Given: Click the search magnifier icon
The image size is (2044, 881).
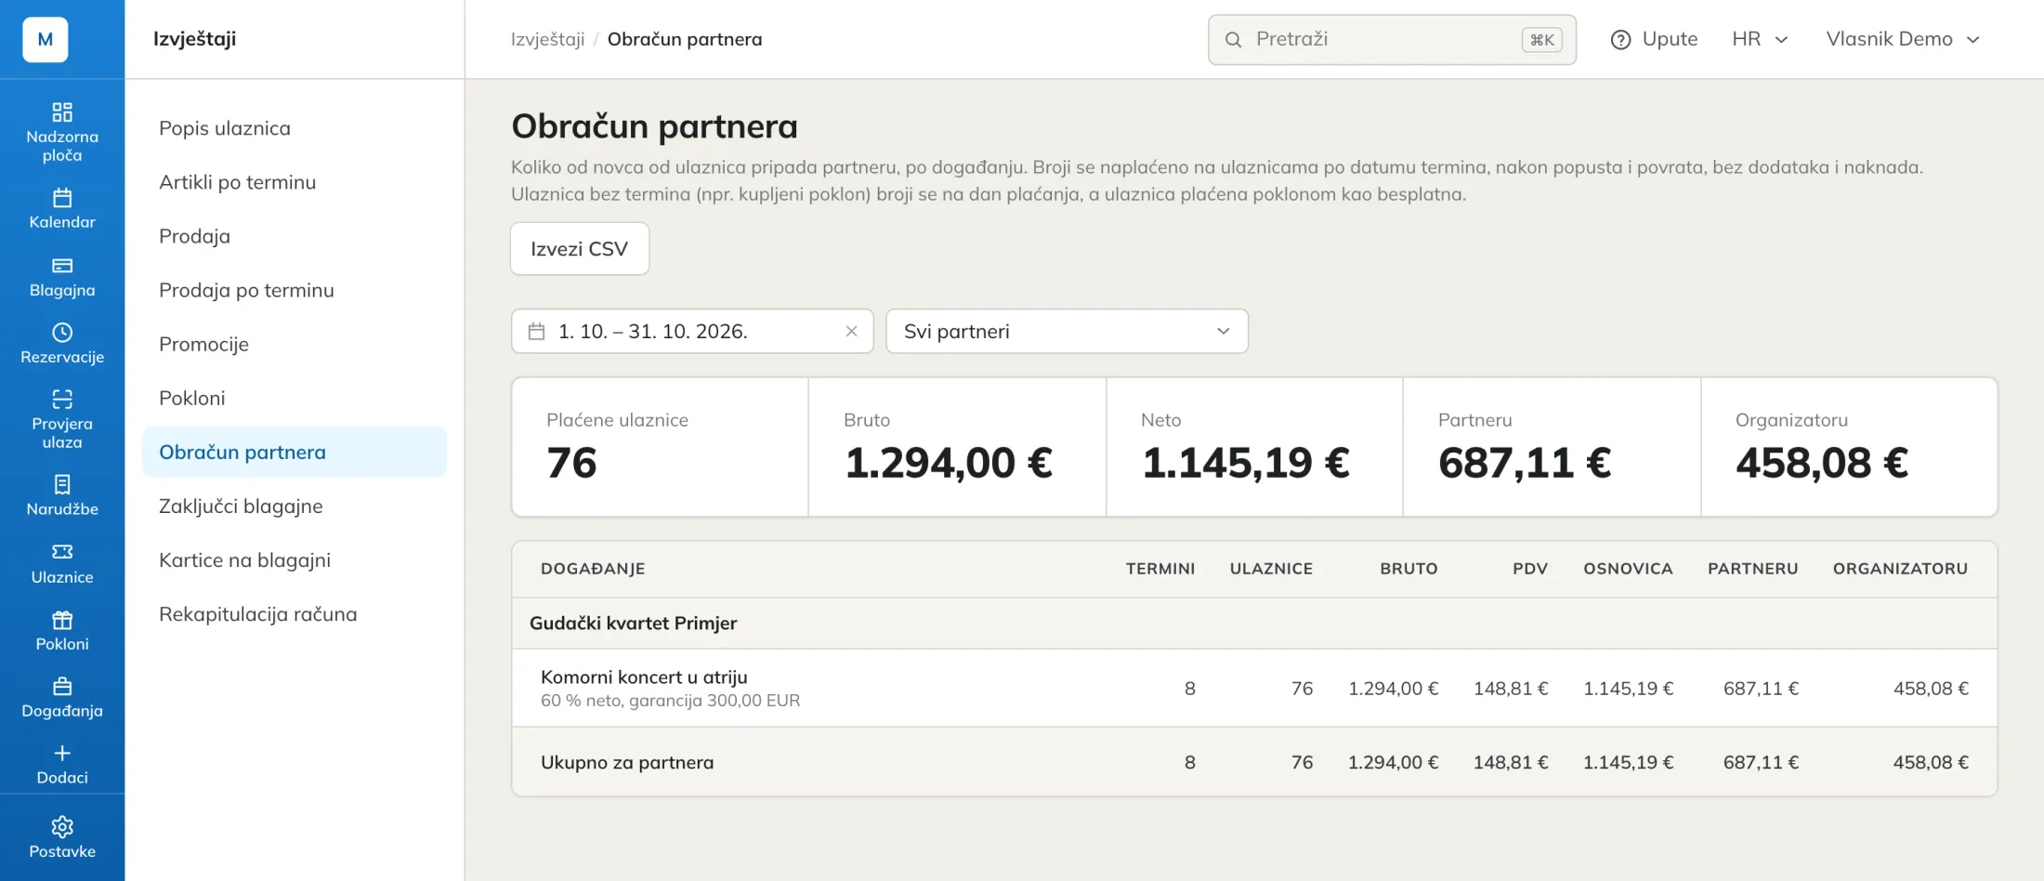Looking at the screenshot, I should [x=1233, y=40].
